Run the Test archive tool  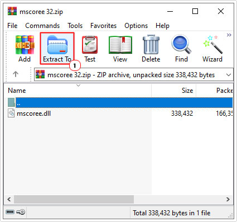click(90, 45)
